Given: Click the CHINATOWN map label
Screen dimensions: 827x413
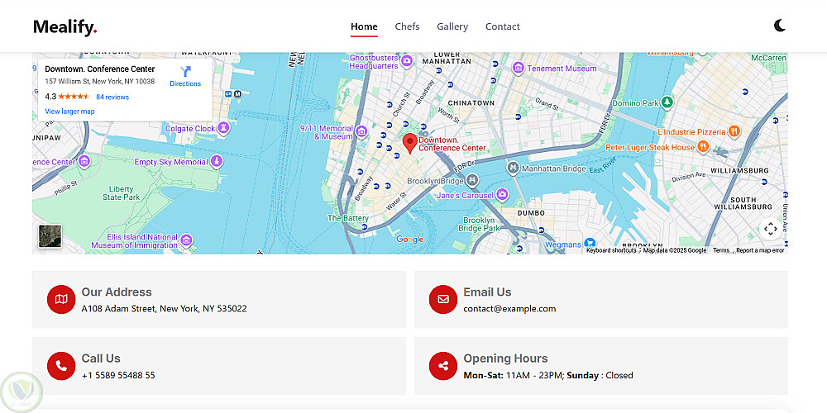Looking at the screenshot, I should [471, 103].
